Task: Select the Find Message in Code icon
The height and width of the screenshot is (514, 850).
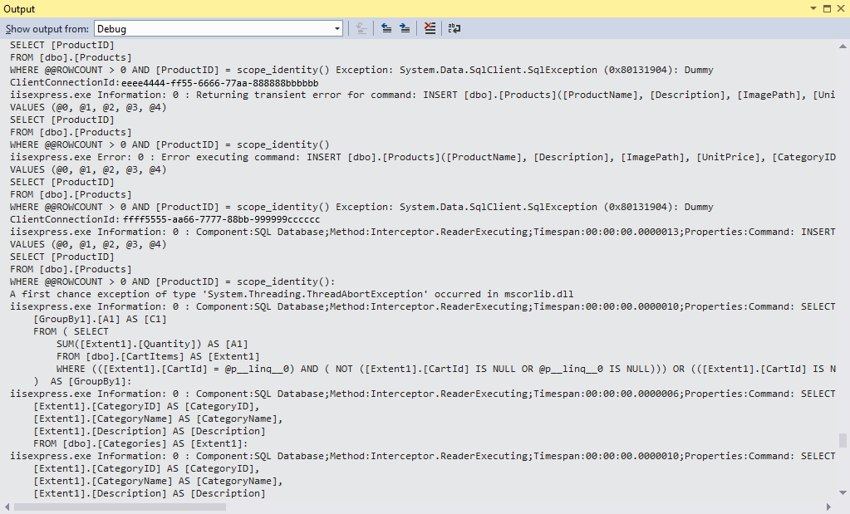Action: tap(361, 27)
